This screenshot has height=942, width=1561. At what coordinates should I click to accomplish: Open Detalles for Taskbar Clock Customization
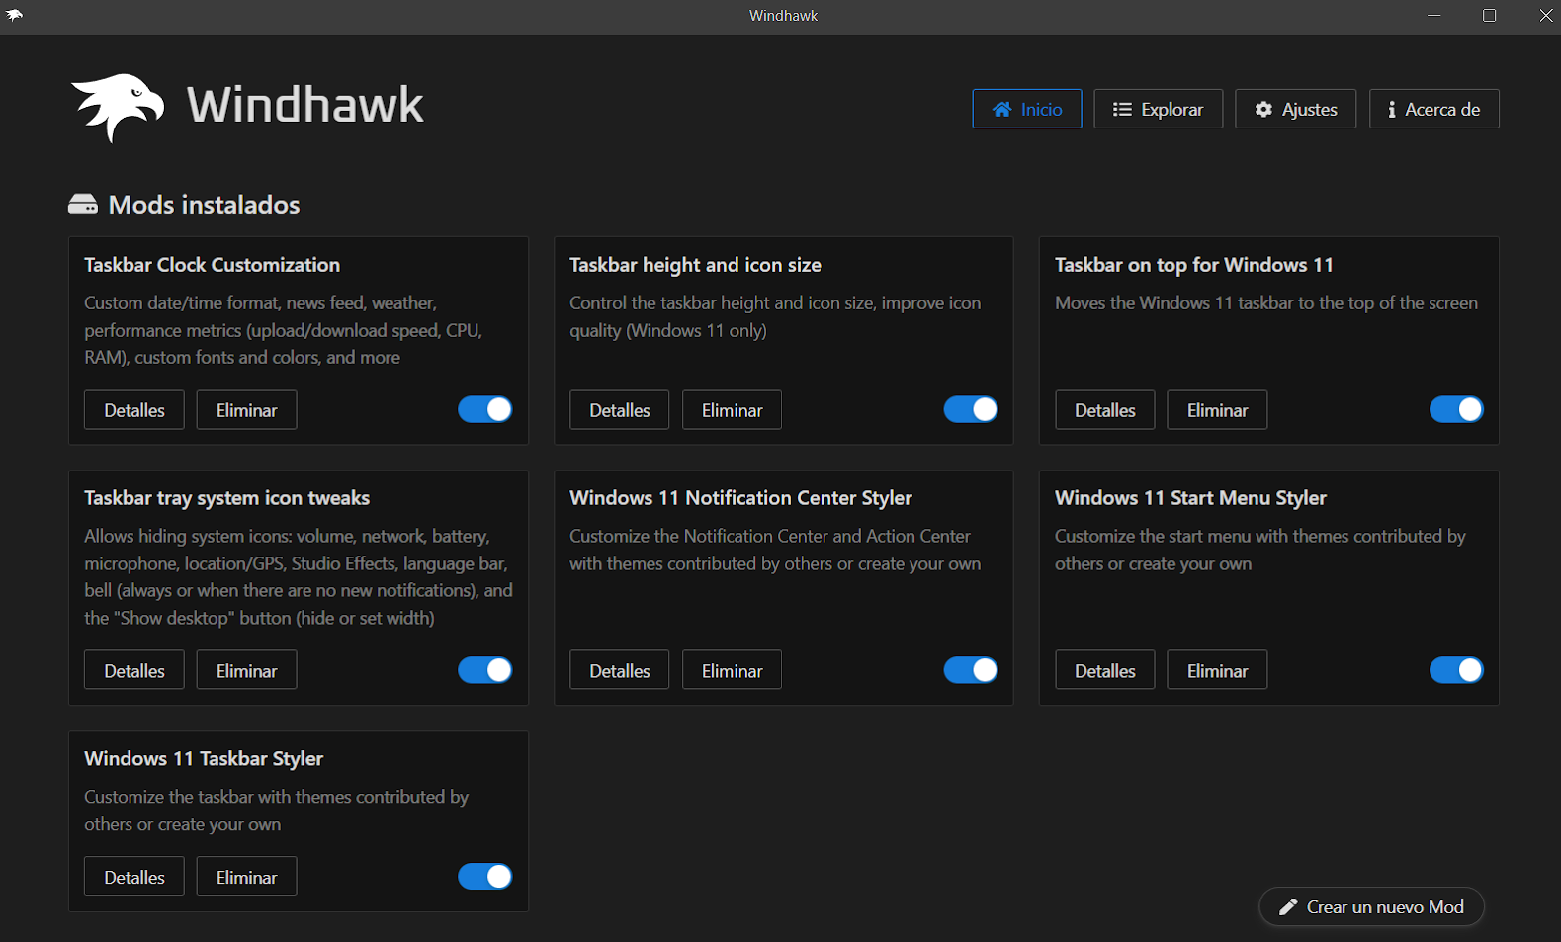coord(134,410)
